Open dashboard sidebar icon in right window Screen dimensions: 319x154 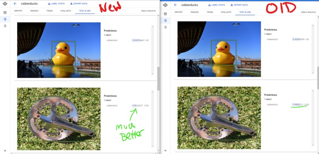tap(165, 14)
